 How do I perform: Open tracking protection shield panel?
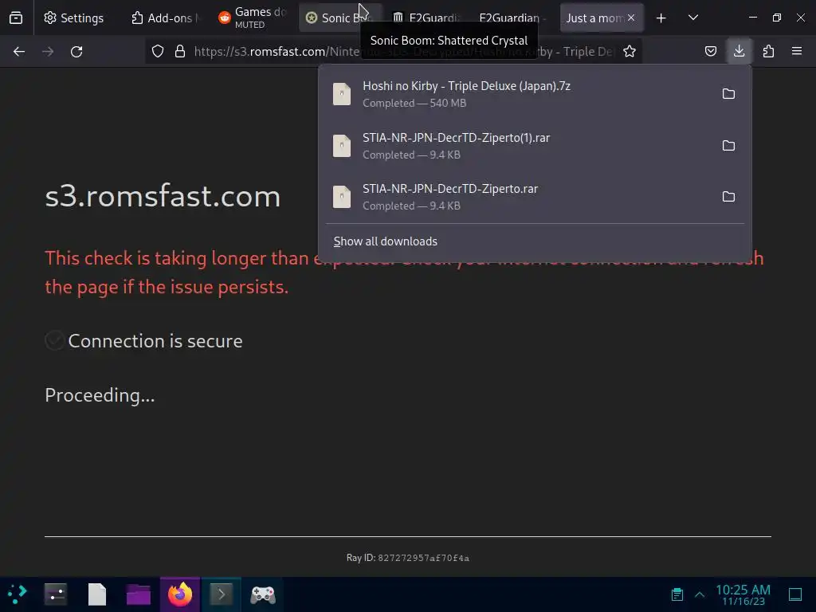coord(158,51)
